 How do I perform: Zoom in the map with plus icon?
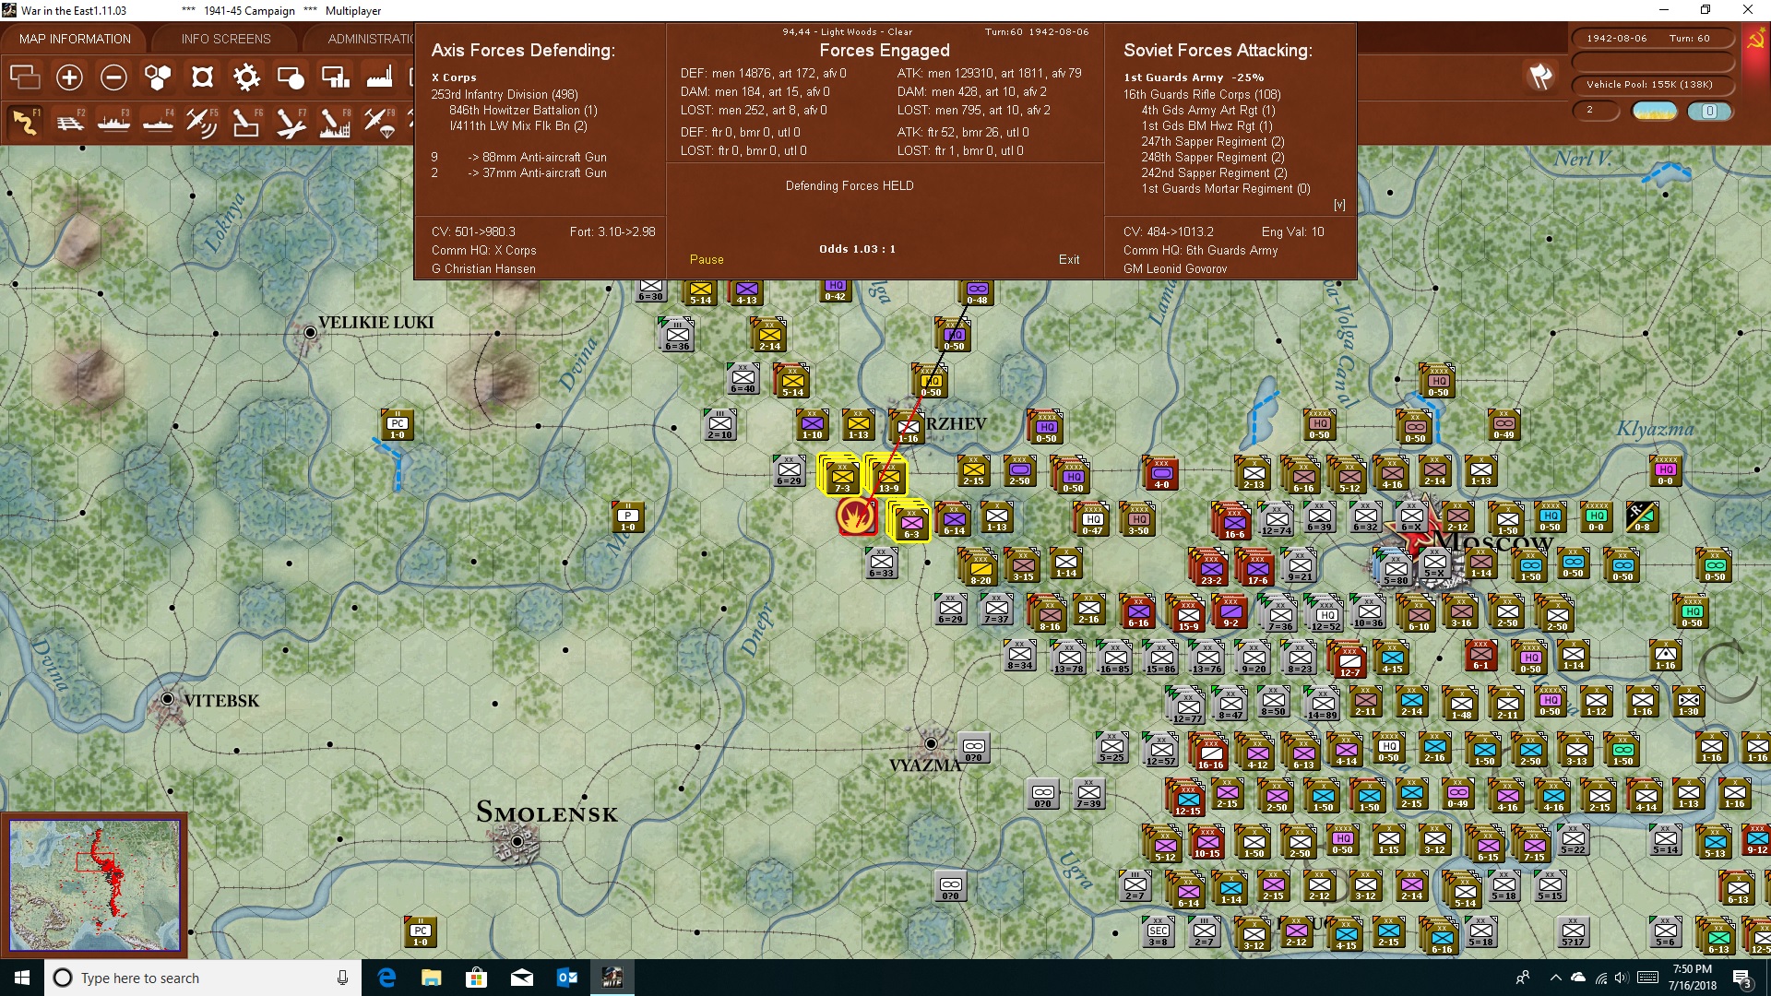(69, 77)
